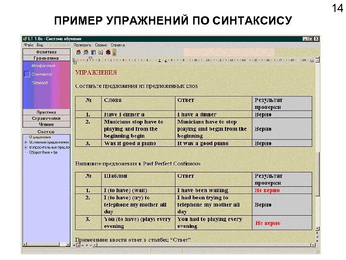Screen dimensions: 346x260
Task: Click text 'Составьте предложения из предложенных слов'
Action: click(x=136, y=86)
